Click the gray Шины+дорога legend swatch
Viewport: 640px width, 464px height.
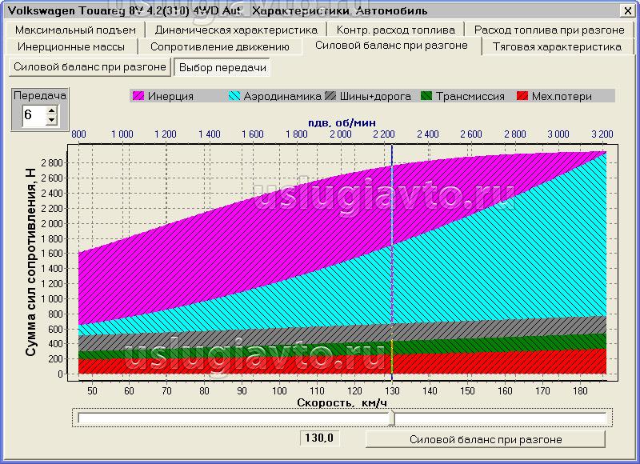tap(332, 96)
